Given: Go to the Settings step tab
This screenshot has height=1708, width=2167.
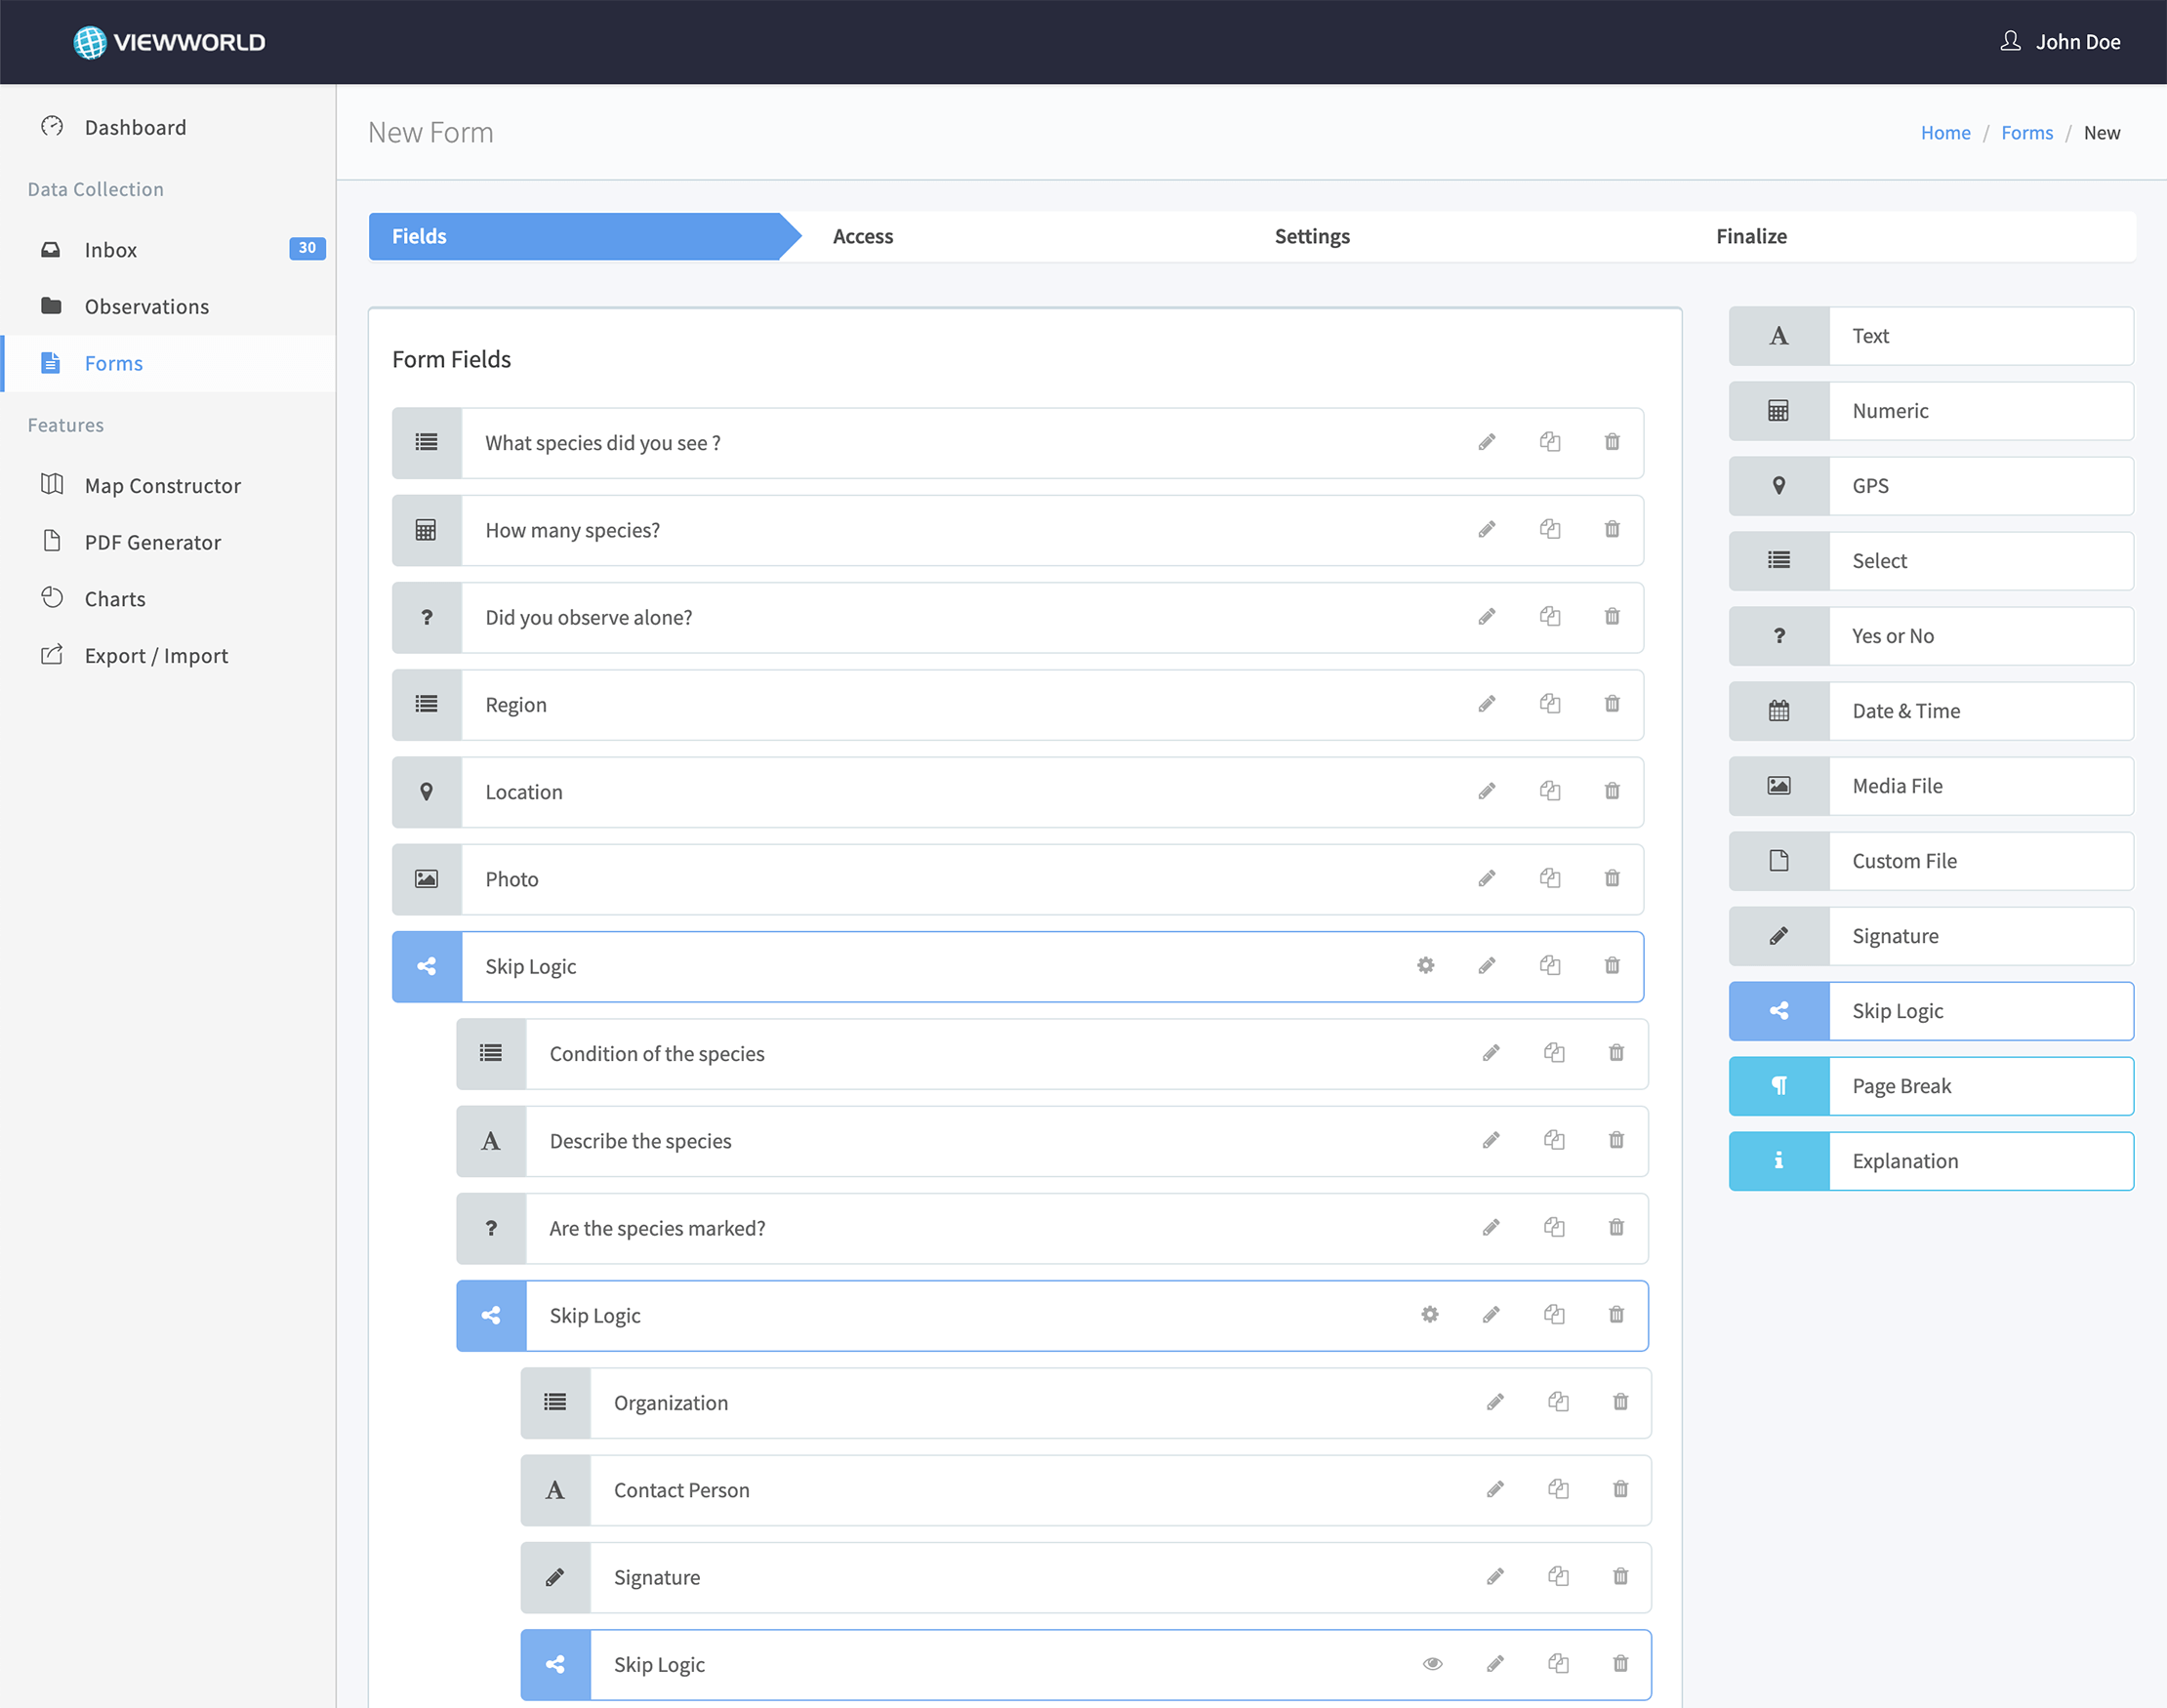Looking at the screenshot, I should (x=1311, y=236).
